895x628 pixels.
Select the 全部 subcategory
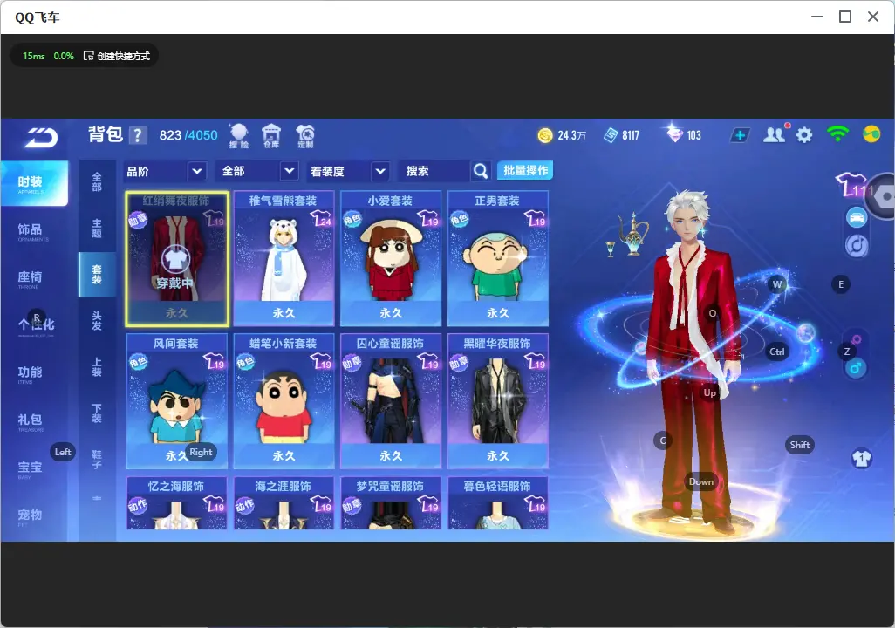[97, 181]
